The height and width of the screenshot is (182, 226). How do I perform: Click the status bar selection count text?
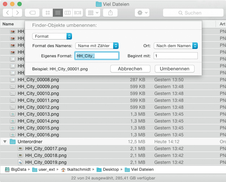point(113,178)
